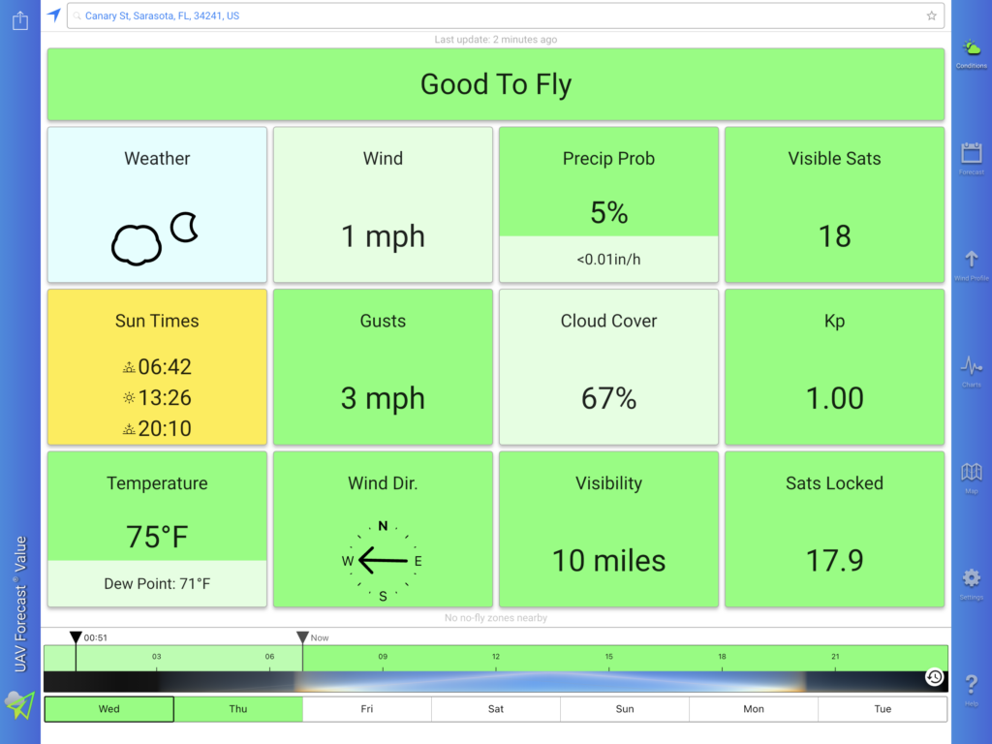Open the Visible Sats 18 tile
Viewport: 992px width, 744px height.
pyautogui.click(x=834, y=204)
